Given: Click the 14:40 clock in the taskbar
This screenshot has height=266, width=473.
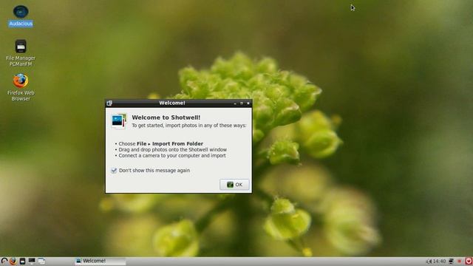Looking at the screenshot, I should click(440, 261).
